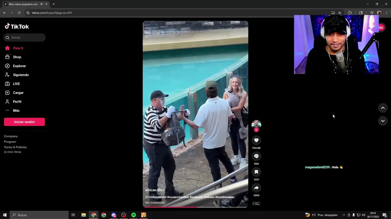This screenshot has height=219, width=391.
Task: Open Spotify from the taskbar
Action: coord(133,215)
